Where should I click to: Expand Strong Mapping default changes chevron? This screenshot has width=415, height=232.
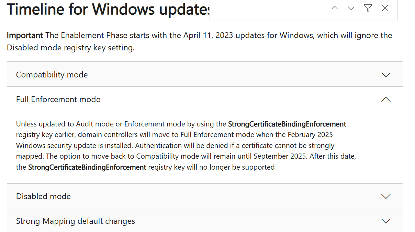coord(386,221)
